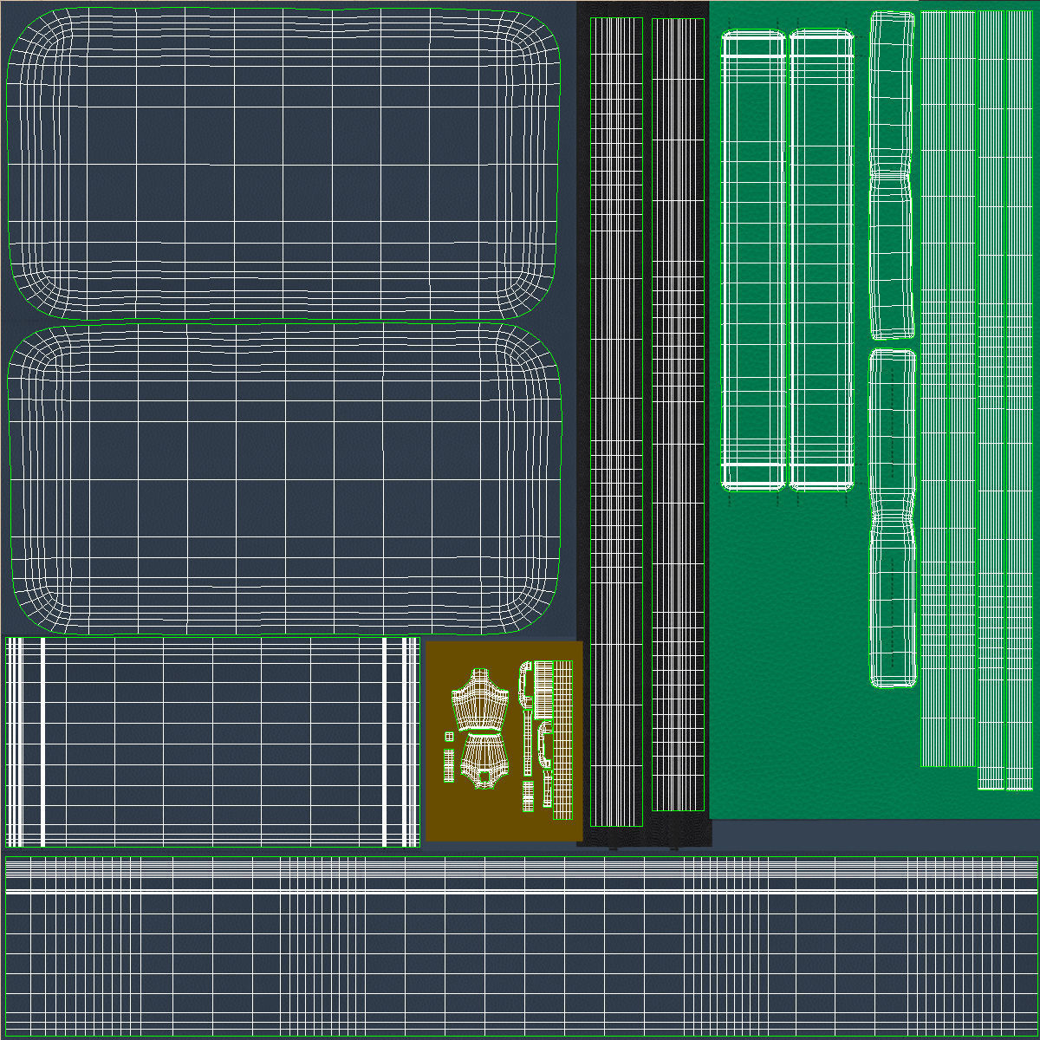Click the right capsule-shaped island on green area
The height and width of the screenshot is (1040, 1040).
click(822, 260)
